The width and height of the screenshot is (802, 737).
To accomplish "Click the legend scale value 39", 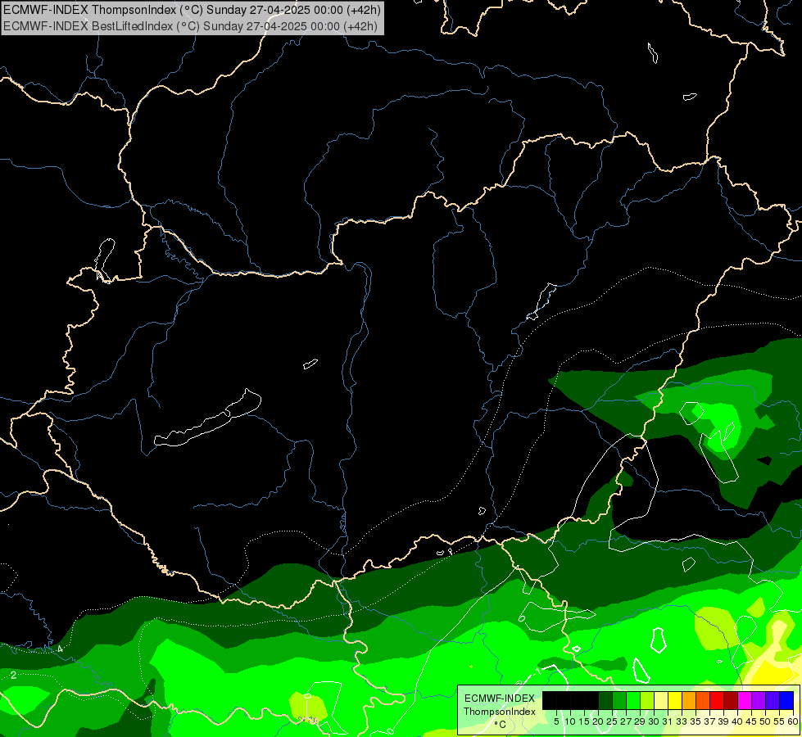I will coord(723,721).
